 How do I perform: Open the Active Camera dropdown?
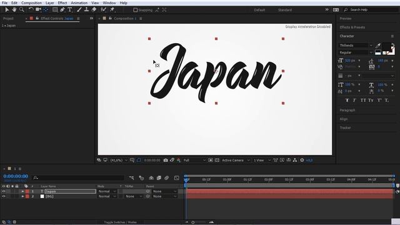click(x=236, y=160)
